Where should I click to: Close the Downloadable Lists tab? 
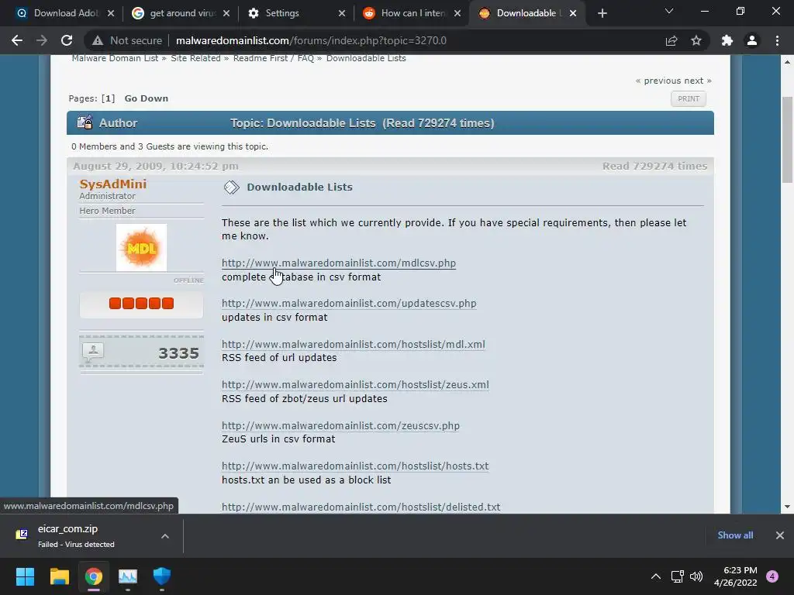tap(573, 13)
